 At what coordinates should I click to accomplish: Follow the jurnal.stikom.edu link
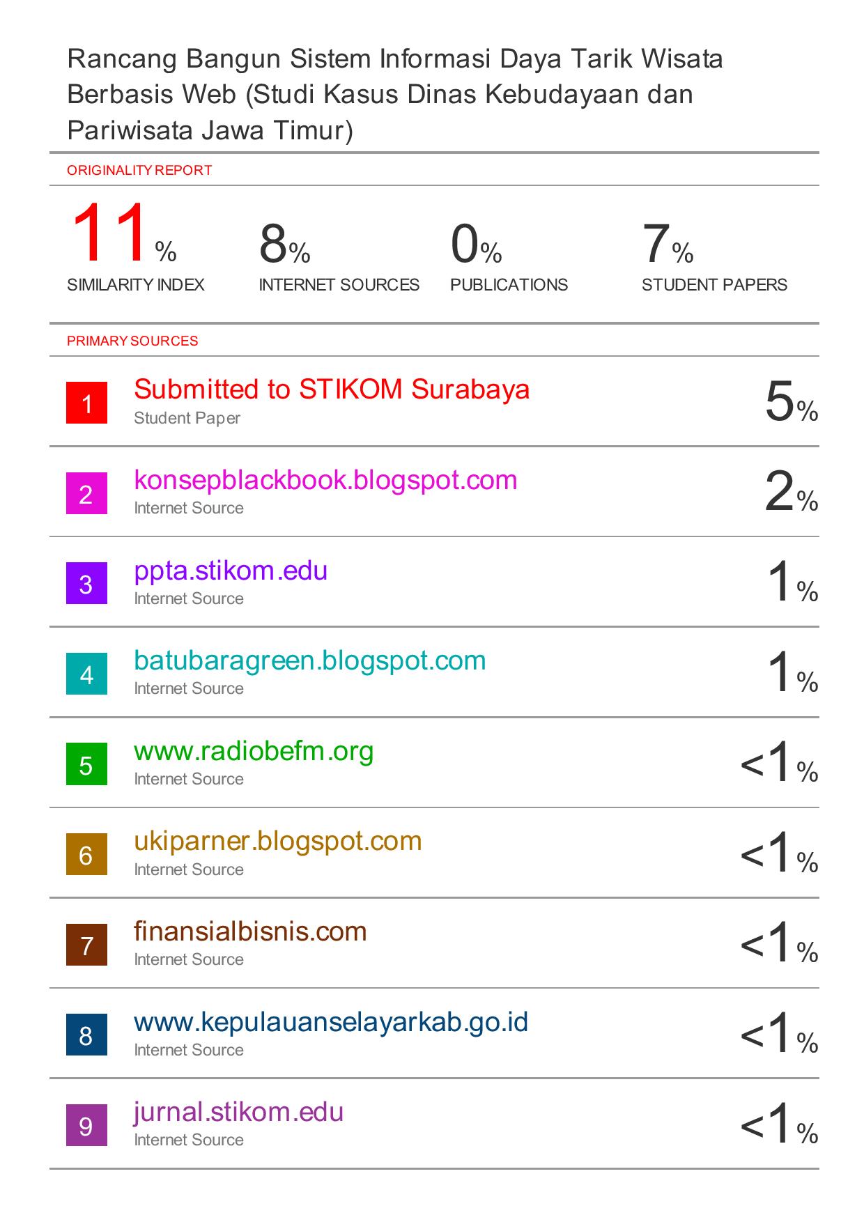239,1112
